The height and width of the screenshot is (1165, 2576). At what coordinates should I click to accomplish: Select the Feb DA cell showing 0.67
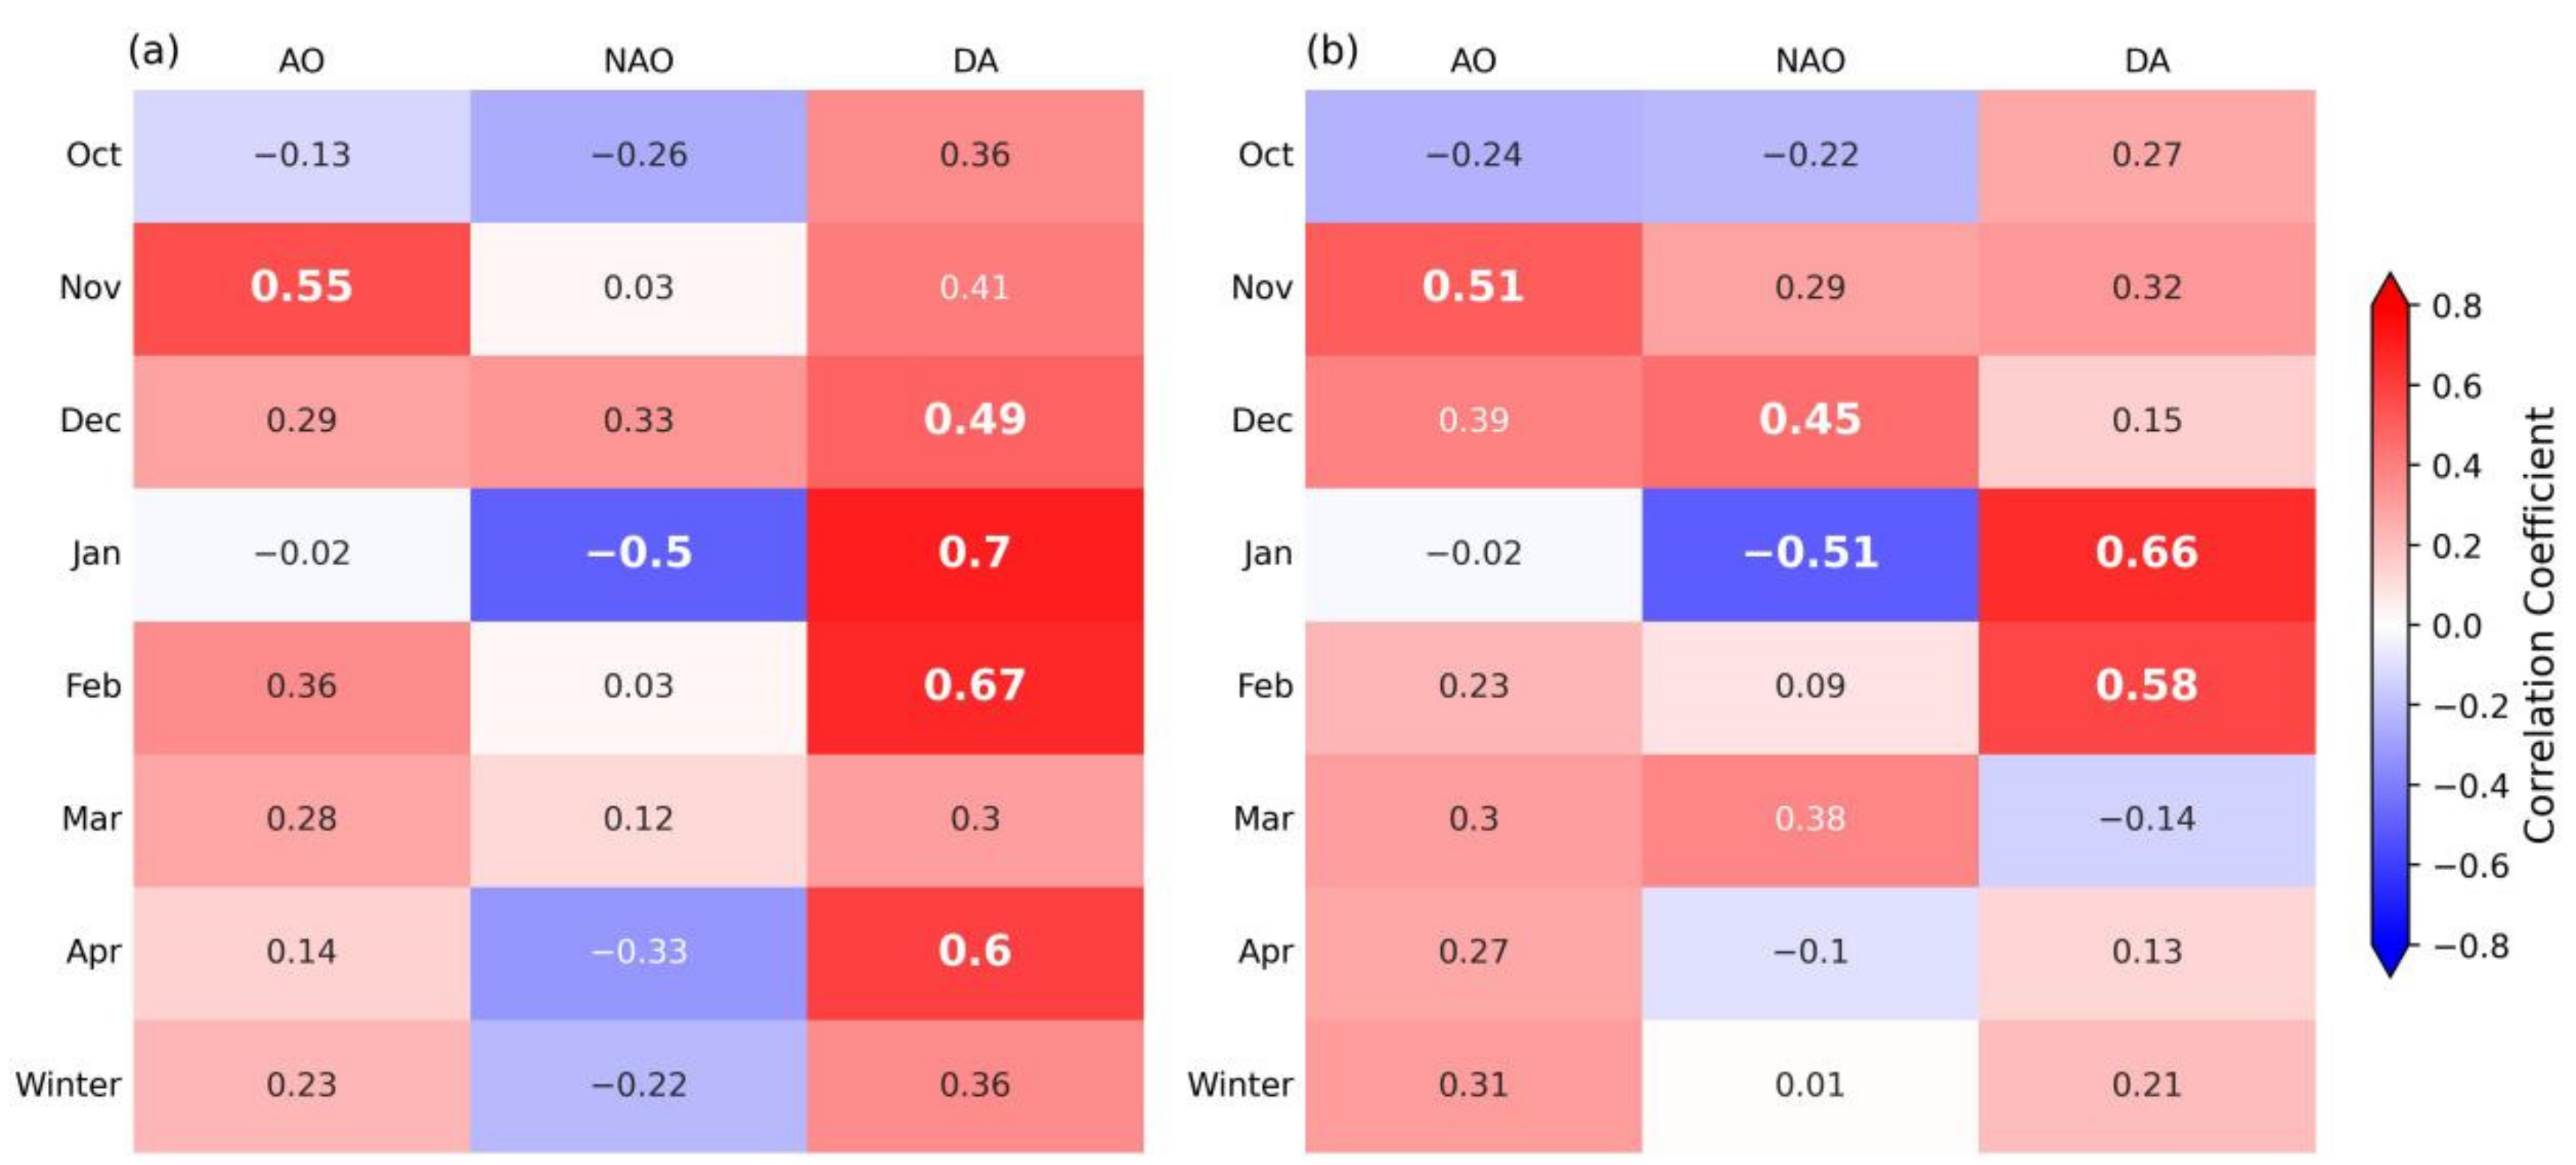[975, 686]
